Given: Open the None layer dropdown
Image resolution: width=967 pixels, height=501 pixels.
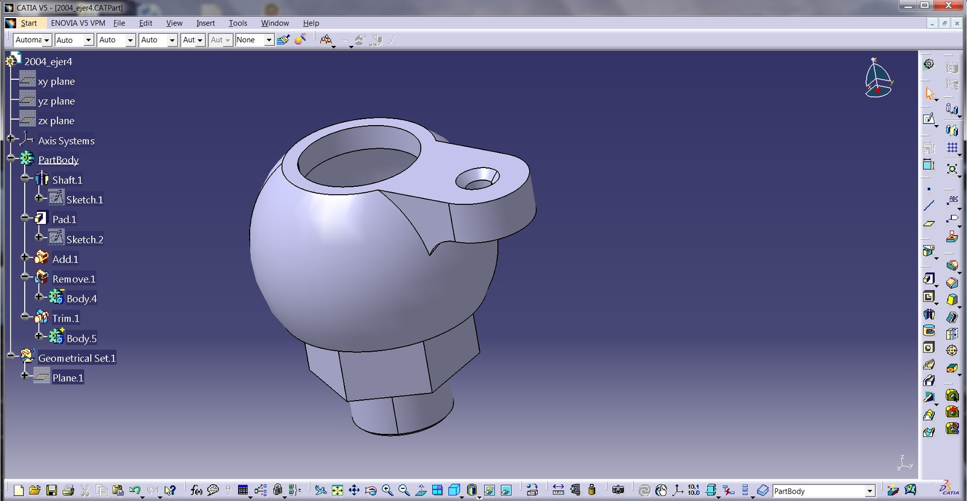Looking at the screenshot, I should point(269,40).
